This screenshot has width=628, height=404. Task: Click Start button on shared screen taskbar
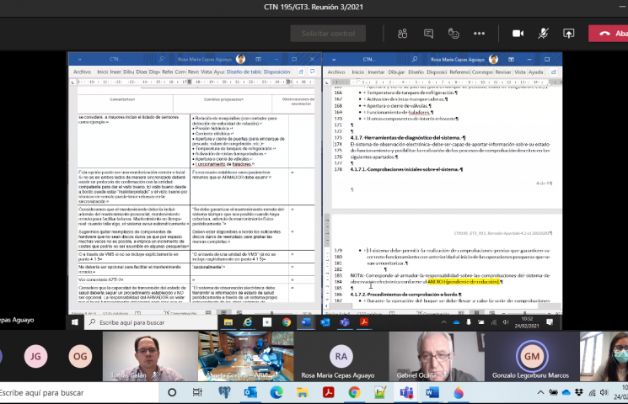[x=75, y=322]
